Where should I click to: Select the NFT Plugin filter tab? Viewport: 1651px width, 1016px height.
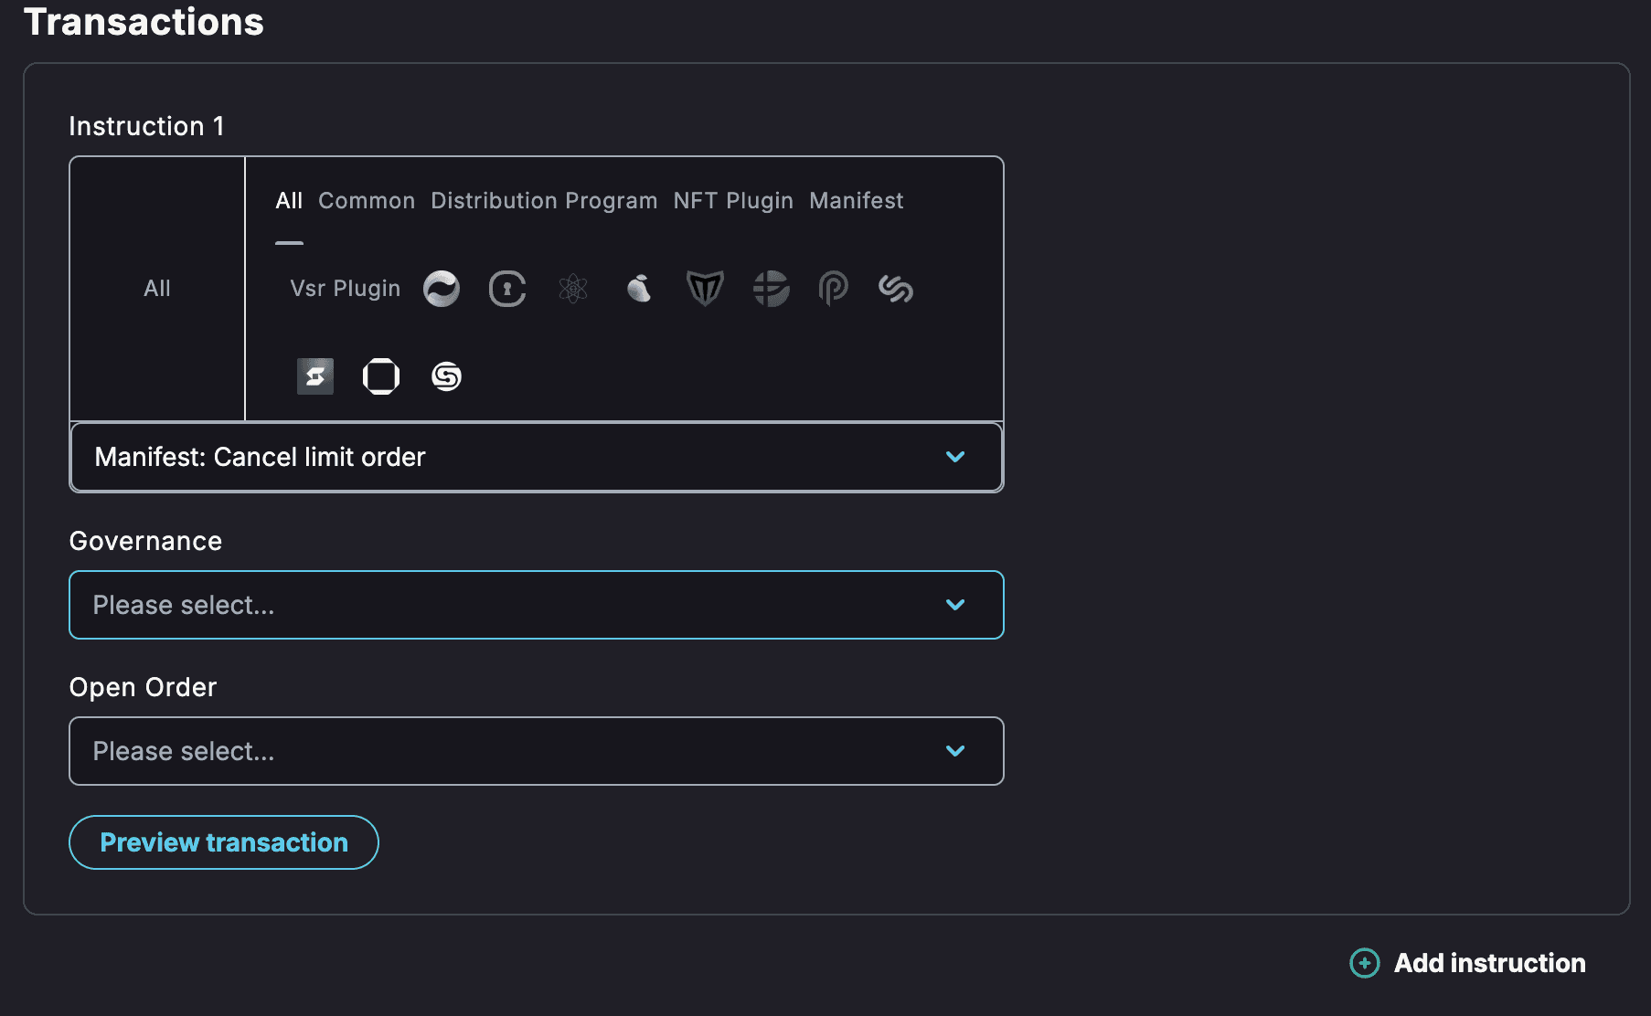point(733,201)
